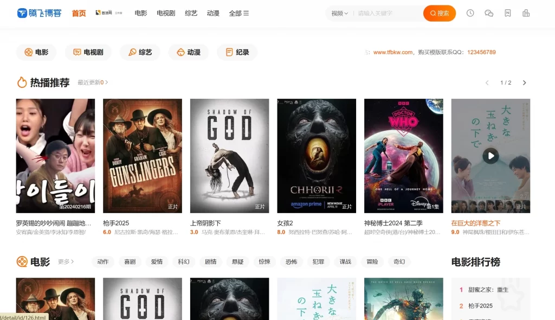Image resolution: width=555 pixels, height=320 pixels.
Task: Open the Chhorii 2 poster in 热播推荐
Action: [x=317, y=156]
